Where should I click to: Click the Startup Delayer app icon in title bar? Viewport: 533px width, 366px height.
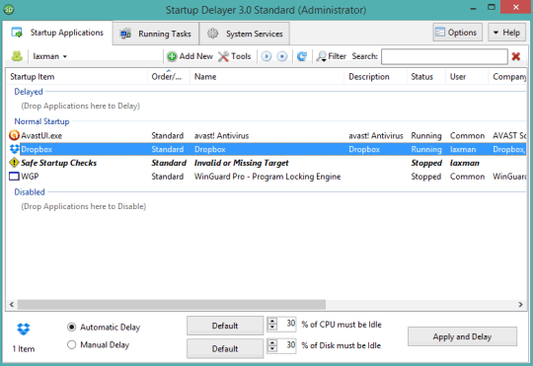pyautogui.click(x=9, y=10)
